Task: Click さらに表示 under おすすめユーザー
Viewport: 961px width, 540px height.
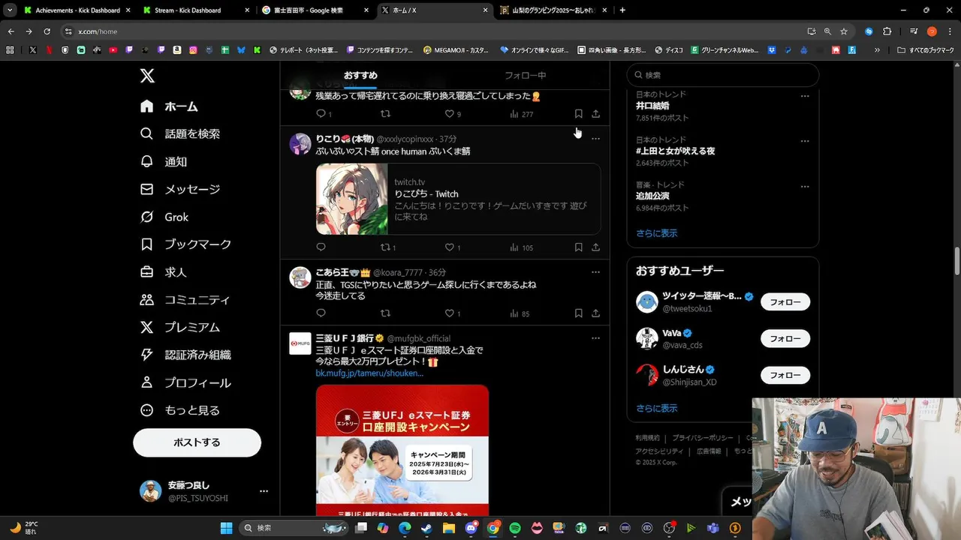Action: pos(657,409)
